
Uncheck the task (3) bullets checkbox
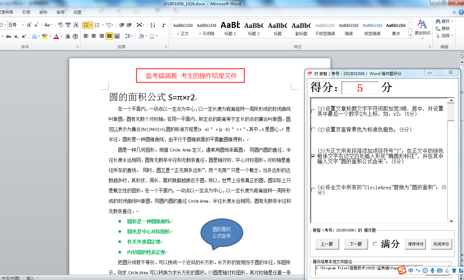[313, 156]
